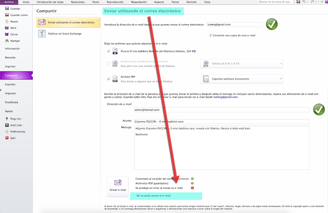The image size is (328, 213).
Task: Click the ludwig@gmail.com link in instructions
Action: 225,97
